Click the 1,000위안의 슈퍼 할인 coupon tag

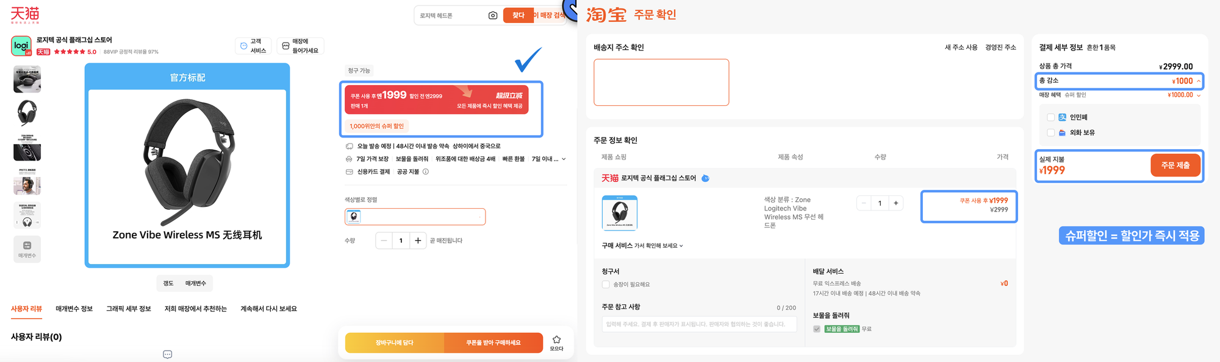(x=377, y=126)
